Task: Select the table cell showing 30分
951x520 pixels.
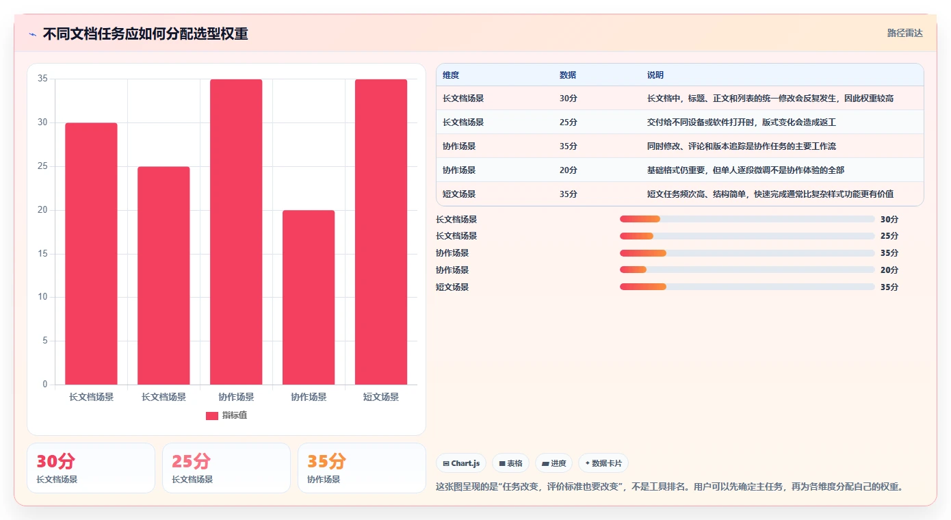Action: pos(569,99)
